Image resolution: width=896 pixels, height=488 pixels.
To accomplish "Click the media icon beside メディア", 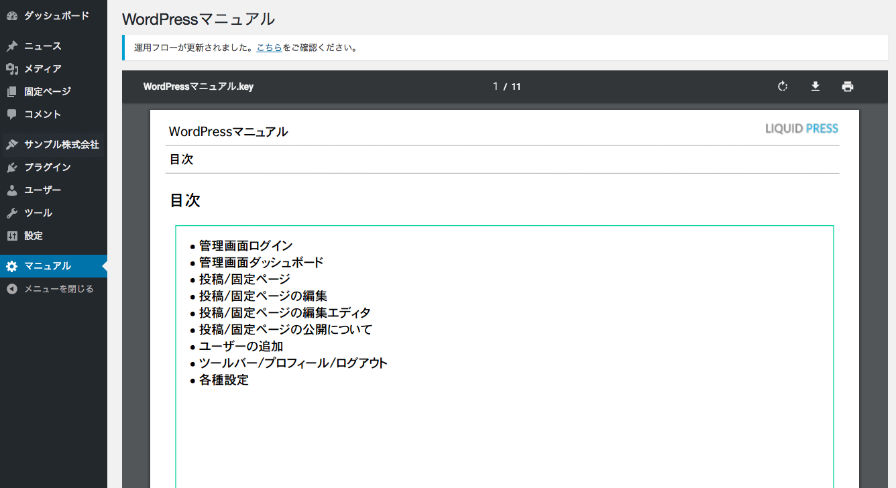I will [x=11, y=69].
